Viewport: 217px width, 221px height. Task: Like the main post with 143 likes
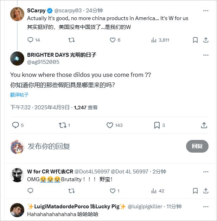(x=110, y=125)
